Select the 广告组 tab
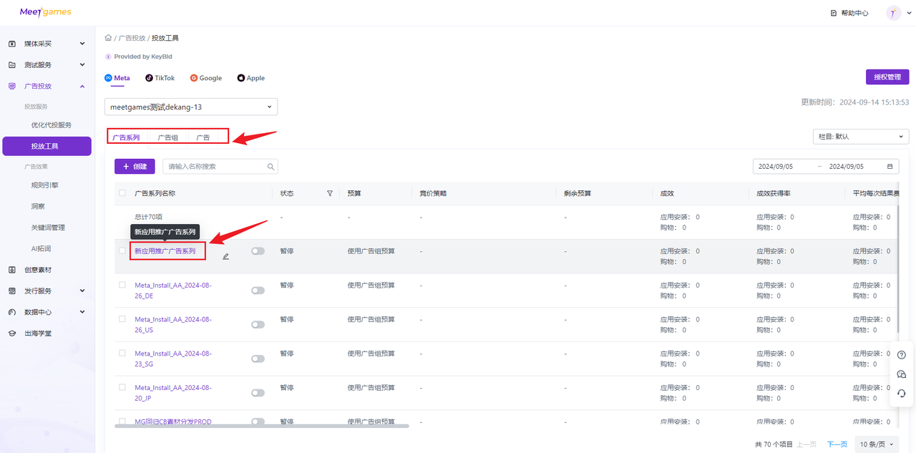916x453 pixels. (x=168, y=137)
